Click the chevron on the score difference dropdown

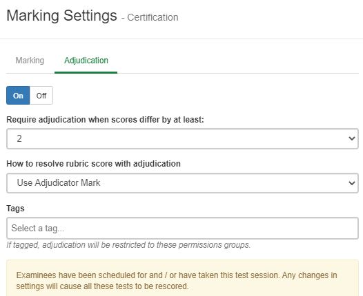coord(352,138)
